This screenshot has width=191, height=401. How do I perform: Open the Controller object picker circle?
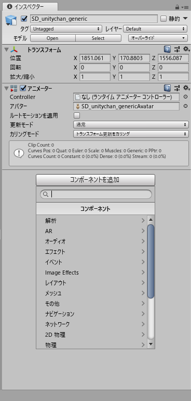click(x=186, y=97)
